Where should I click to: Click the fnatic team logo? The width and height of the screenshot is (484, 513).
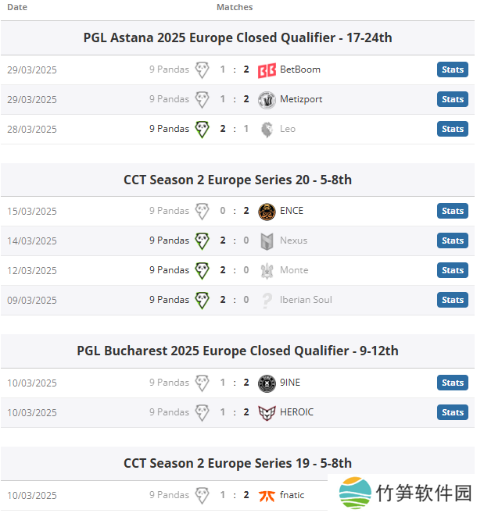[267, 495]
